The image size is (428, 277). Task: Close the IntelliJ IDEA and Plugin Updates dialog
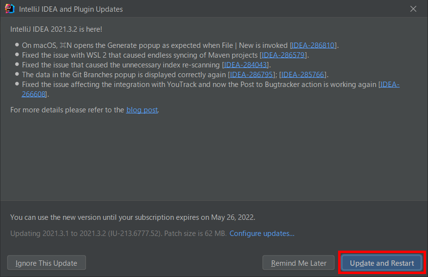pyautogui.click(x=413, y=9)
